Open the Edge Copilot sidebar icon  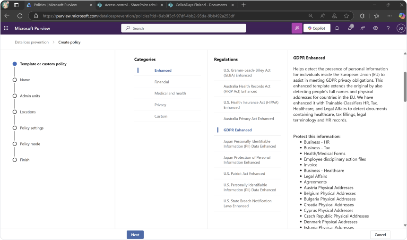pyautogui.click(x=401, y=16)
